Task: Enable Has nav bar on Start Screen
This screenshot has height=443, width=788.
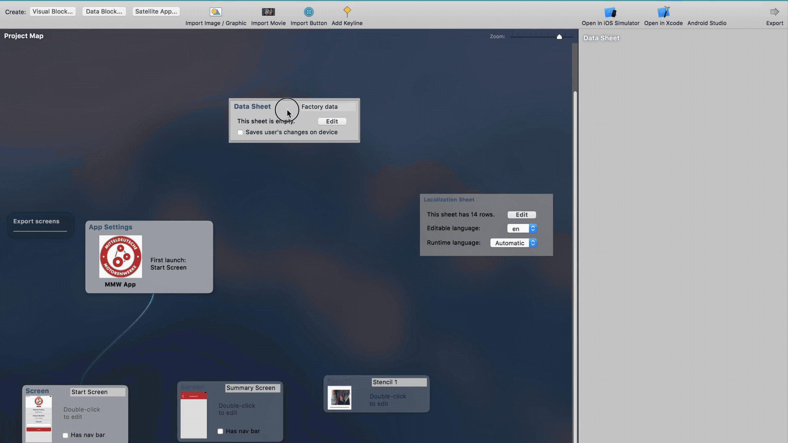Action: pyautogui.click(x=65, y=435)
